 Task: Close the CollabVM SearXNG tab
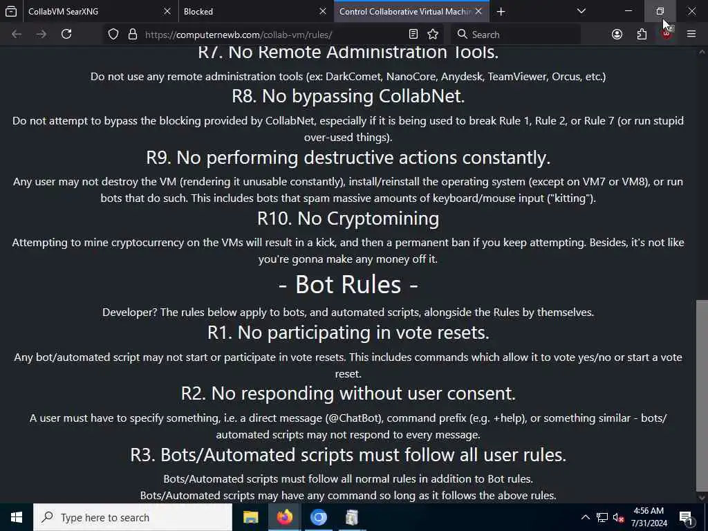click(x=167, y=11)
